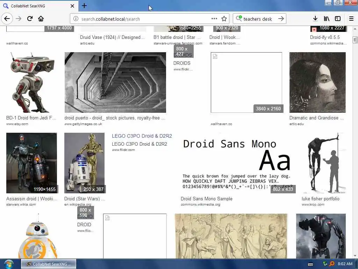Open the Downloads panel
Viewport: 358px width, 269px height.
coord(315,19)
